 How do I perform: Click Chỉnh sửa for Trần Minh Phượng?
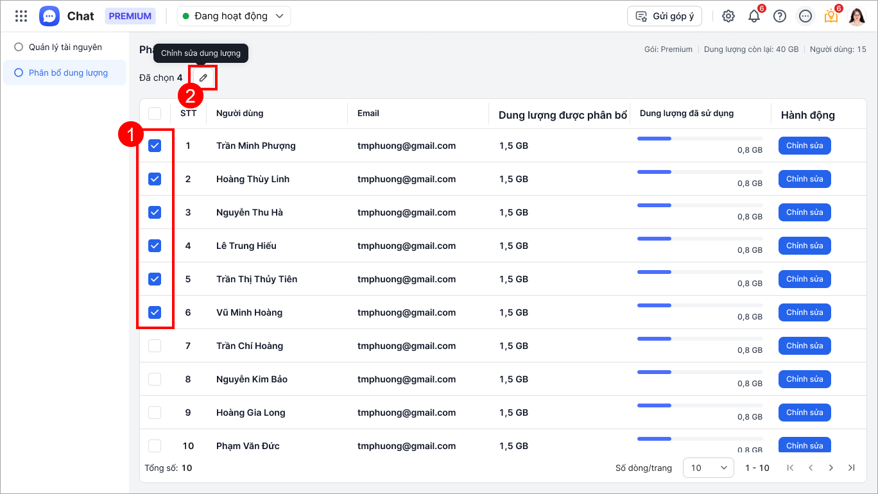click(x=805, y=146)
